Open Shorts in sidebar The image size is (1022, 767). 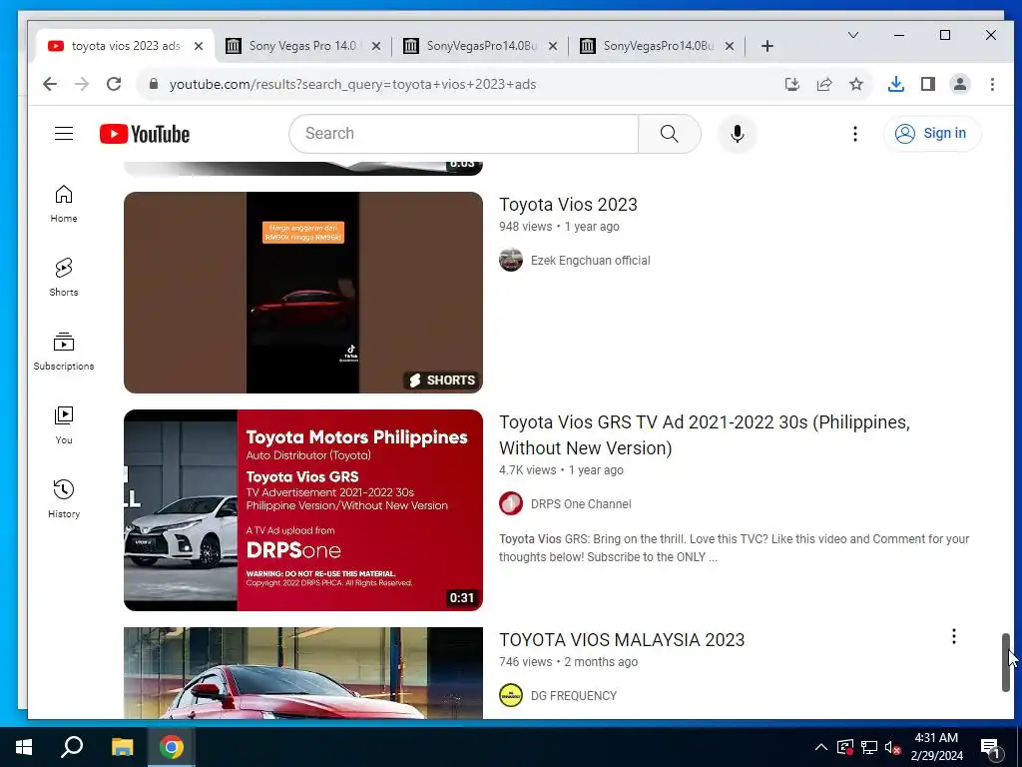pyautogui.click(x=63, y=278)
